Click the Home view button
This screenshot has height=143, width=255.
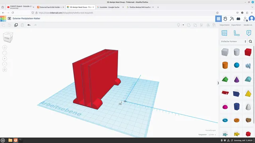4,47
